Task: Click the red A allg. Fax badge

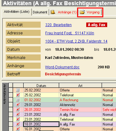Action: [97, 25]
